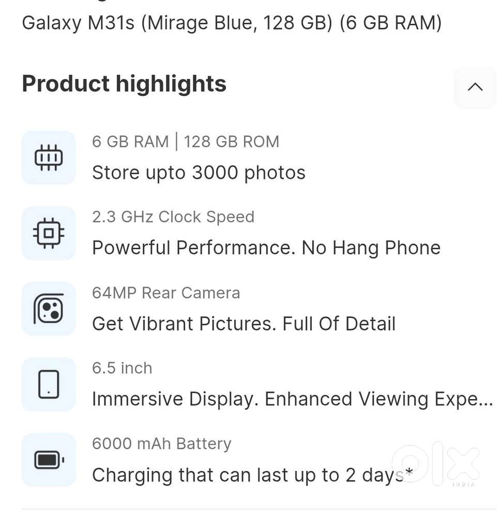Image resolution: width=501 pixels, height=517 pixels.
Task: Tap "Store upto 3000 photos" text
Action: tap(199, 173)
